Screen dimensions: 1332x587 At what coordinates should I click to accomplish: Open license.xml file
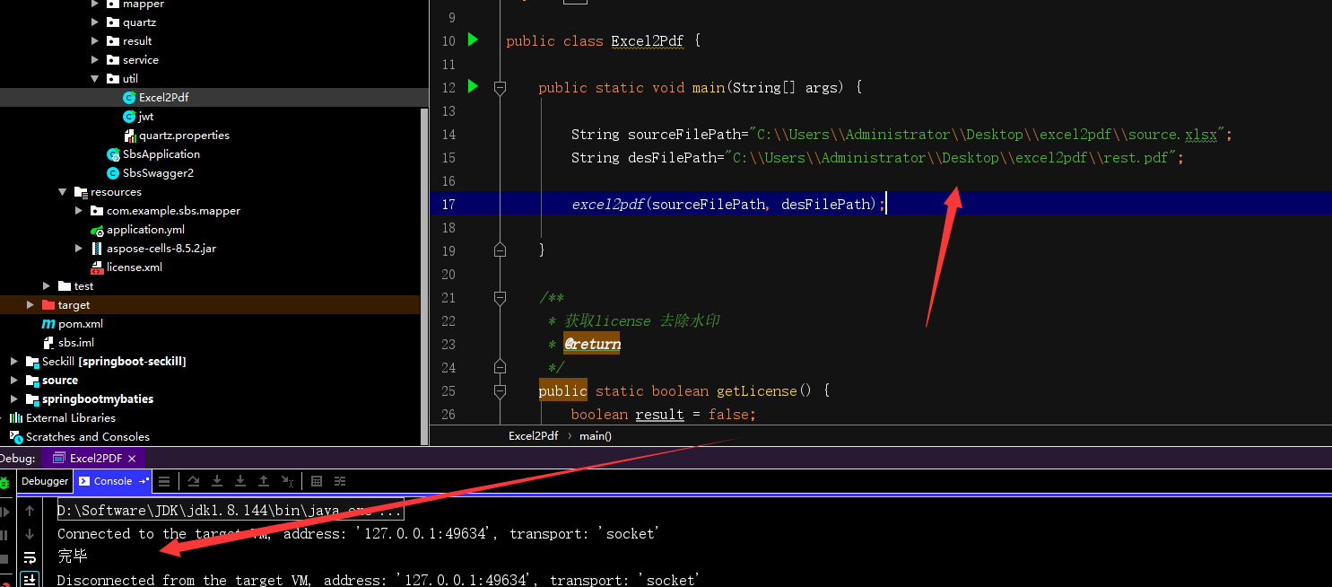(x=134, y=267)
